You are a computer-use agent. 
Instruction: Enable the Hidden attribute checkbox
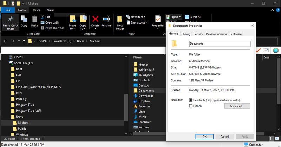pyautogui.click(x=191, y=106)
